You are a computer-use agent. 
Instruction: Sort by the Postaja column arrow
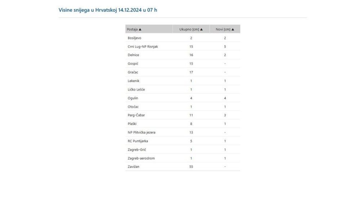[x=140, y=29]
